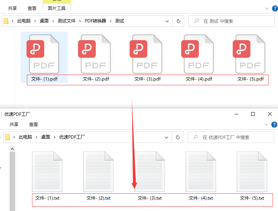Click file name 文件- (1).txt
This screenshot has height=211, width=278.
click(x=47, y=198)
